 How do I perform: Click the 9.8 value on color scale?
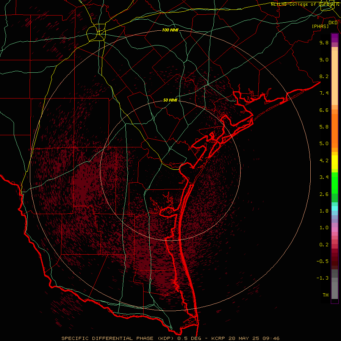click(x=324, y=42)
